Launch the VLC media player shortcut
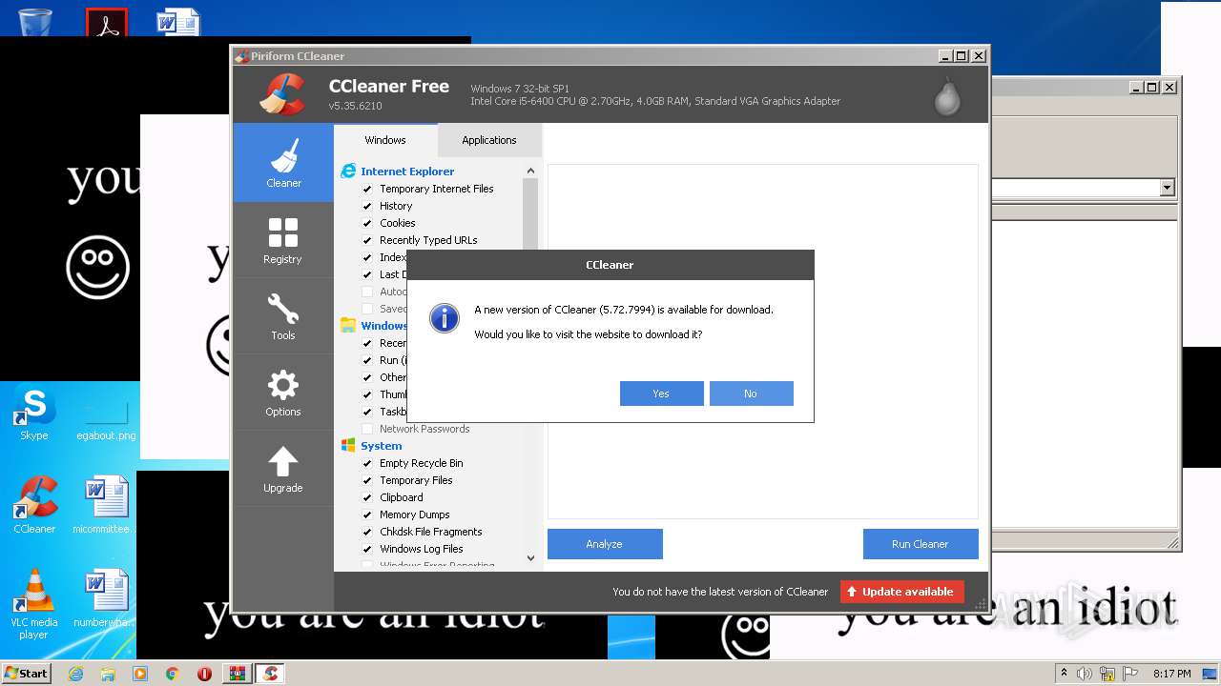Screen dimensions: 1221x686 33,604
